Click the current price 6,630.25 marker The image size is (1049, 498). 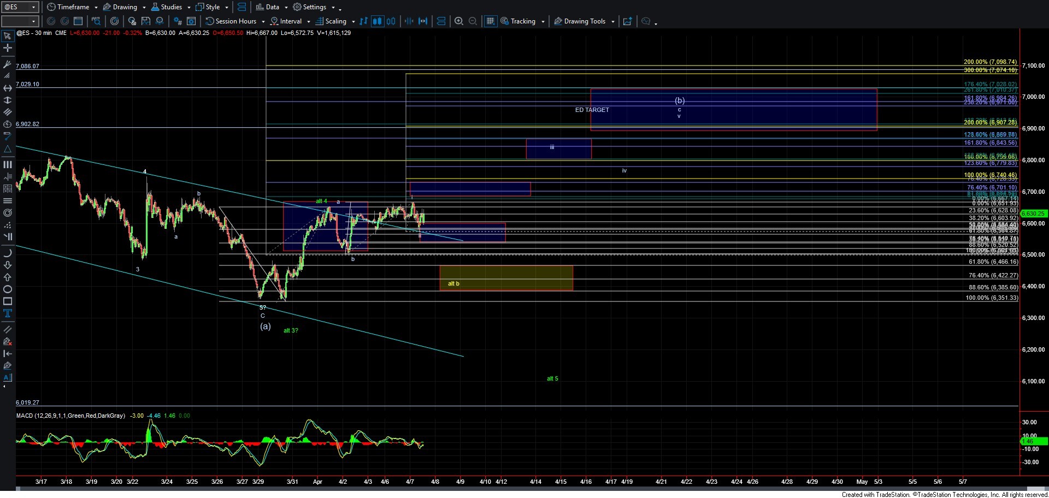pos(1033,214)
